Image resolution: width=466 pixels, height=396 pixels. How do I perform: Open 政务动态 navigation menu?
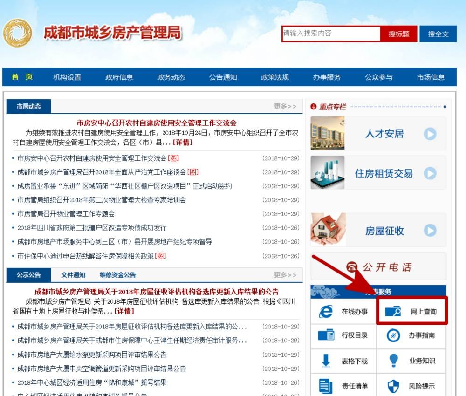171,77
